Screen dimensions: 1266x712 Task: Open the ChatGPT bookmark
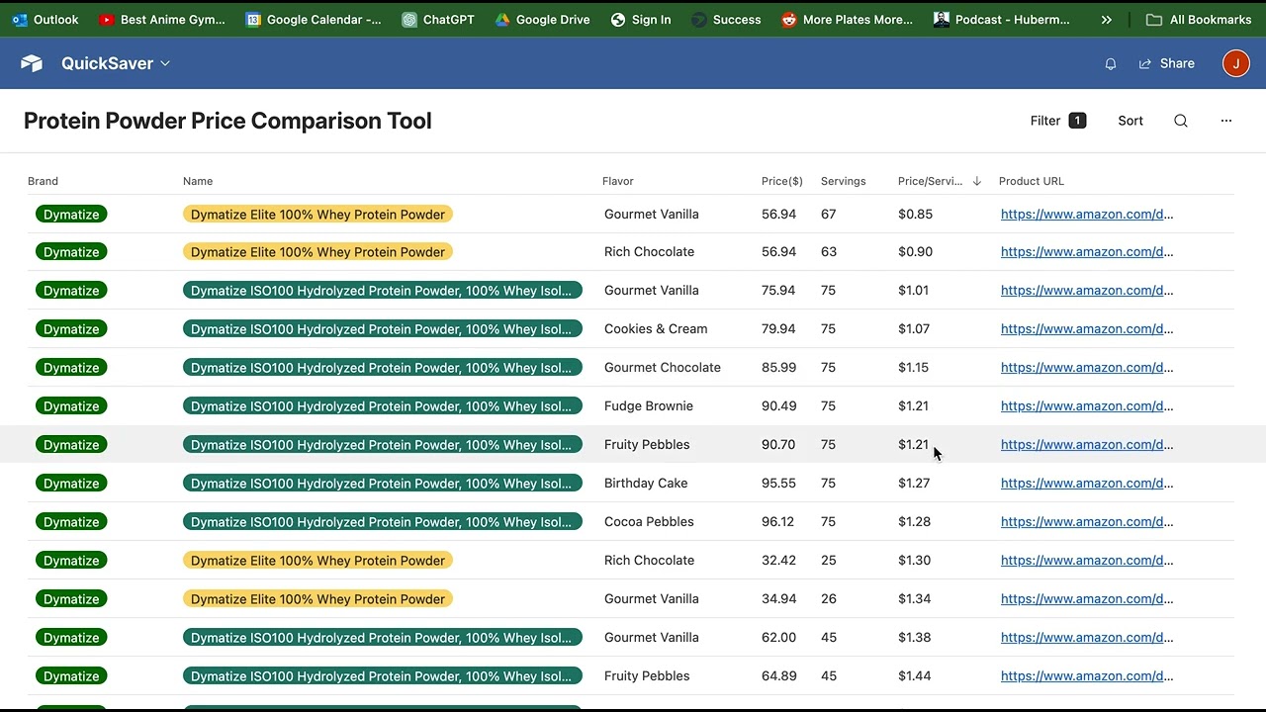(x=437, y=19)
